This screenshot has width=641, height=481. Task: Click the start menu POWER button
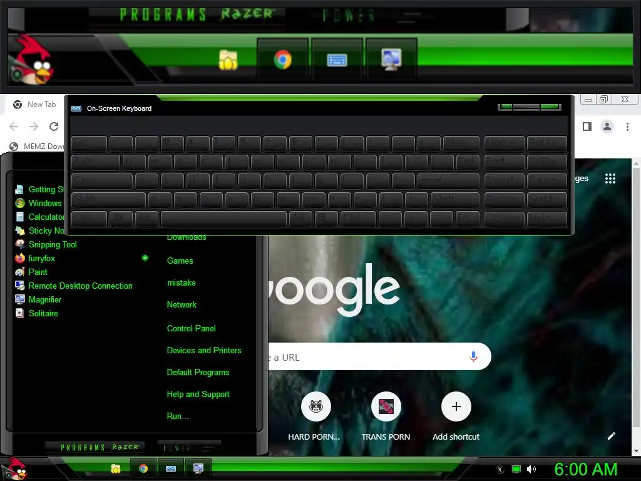[x=177, y=448]
